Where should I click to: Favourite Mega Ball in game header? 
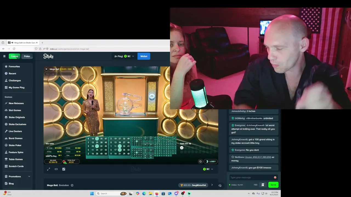(73, 69)
